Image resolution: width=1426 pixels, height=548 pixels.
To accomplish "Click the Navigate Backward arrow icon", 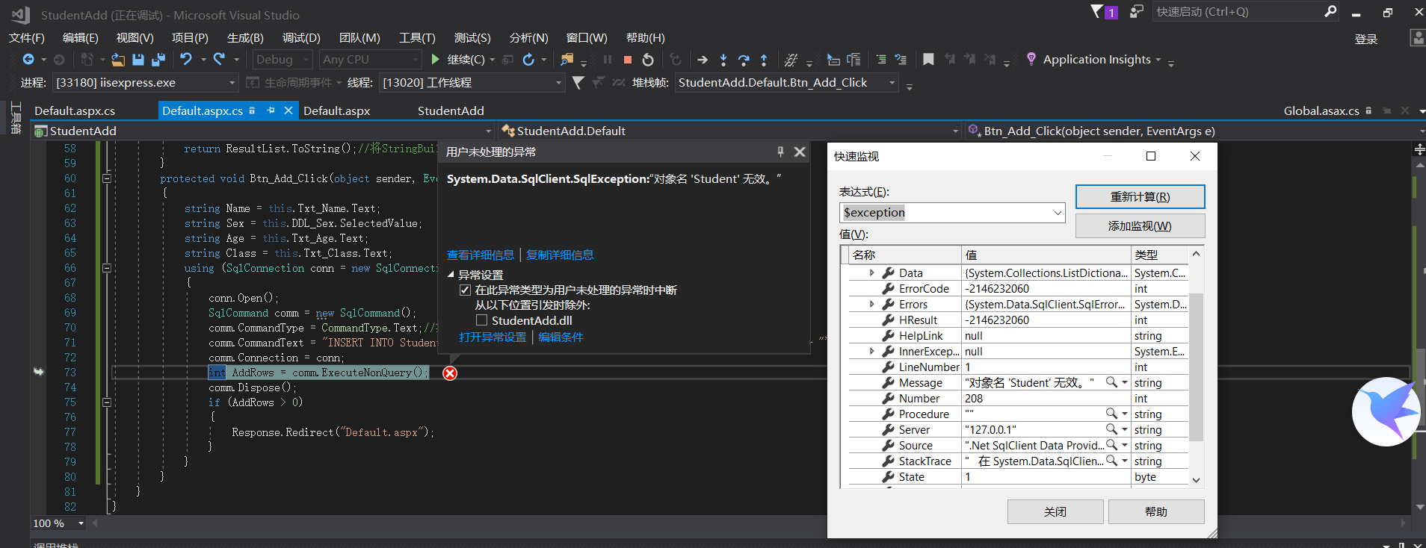I will coord(28,60).
